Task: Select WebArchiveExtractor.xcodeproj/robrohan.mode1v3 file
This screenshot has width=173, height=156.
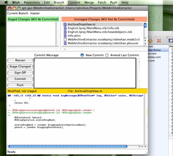Action: [104, 39]
